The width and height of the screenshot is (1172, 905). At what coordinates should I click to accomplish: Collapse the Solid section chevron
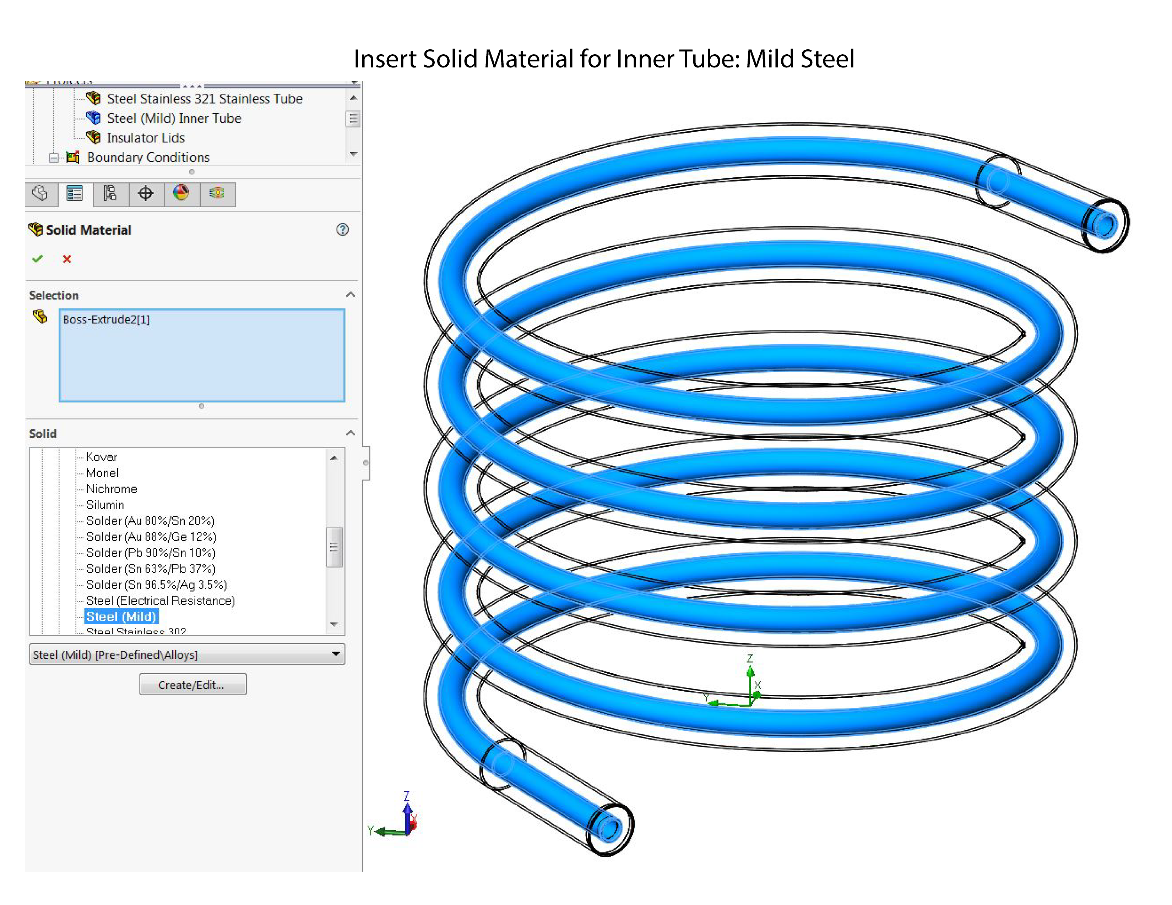pyautogui.click(x=351, y=433)
